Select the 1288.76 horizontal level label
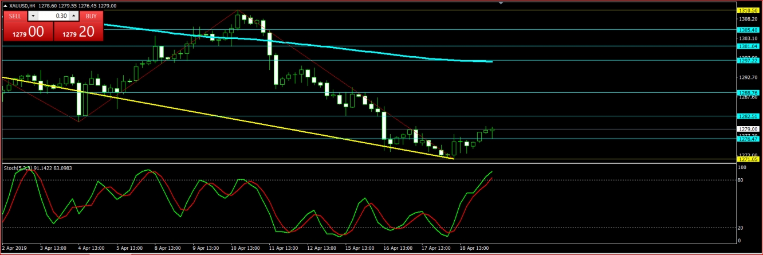Image resolution: width=763 pixels, height=255 pixels. point(748,92)
